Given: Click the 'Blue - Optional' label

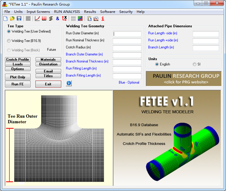Looking at the screenshot, I should (x=129, y=82).
